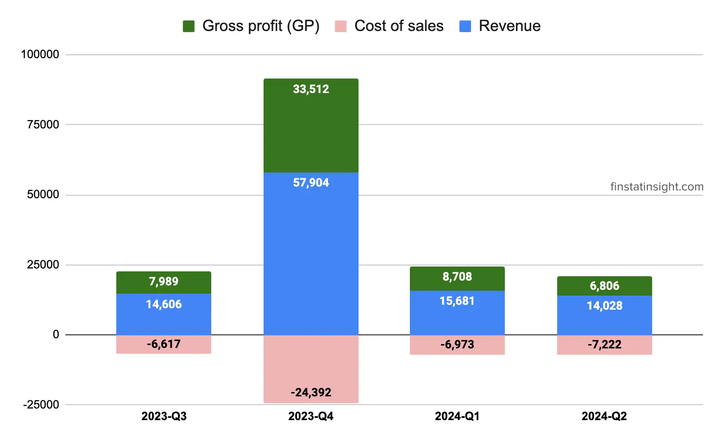719x440 pixels.
Task: Click the 8,708 gross profit segment
Action: [x=457, y=279]
